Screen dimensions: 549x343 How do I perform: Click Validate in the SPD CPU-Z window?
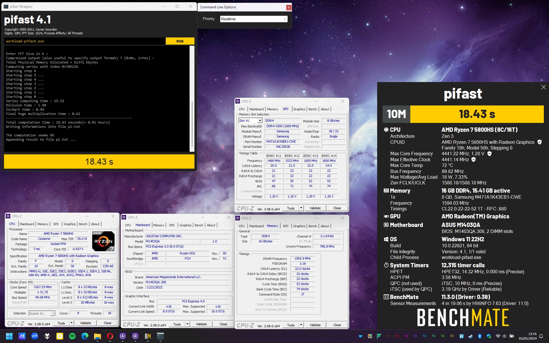[315, 208]
